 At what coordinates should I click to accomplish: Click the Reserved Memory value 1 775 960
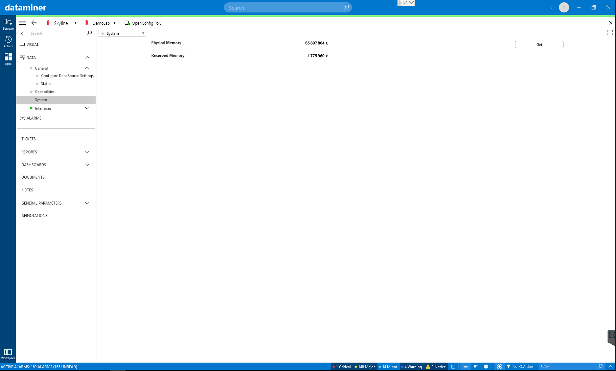click(316, 56)
